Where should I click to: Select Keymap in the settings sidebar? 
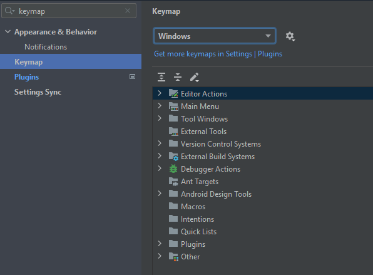[71, 61]
